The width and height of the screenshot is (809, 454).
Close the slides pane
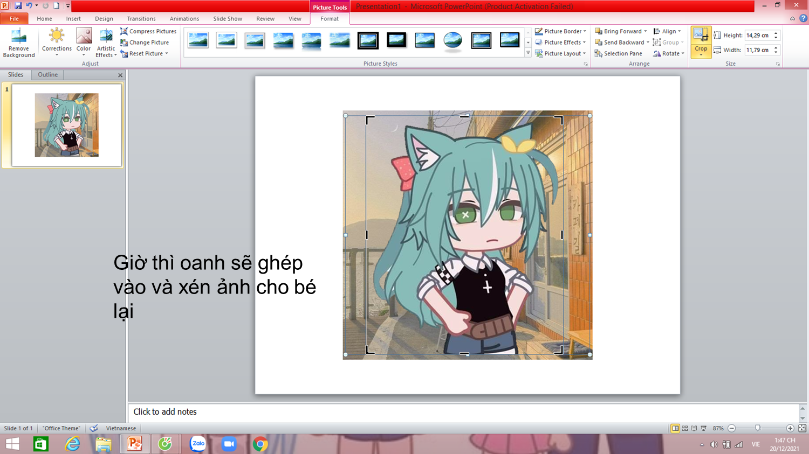pos(120,75)
